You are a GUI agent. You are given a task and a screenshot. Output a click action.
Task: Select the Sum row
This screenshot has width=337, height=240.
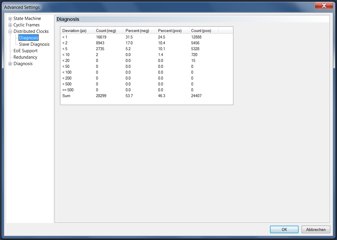pos(147,96)
